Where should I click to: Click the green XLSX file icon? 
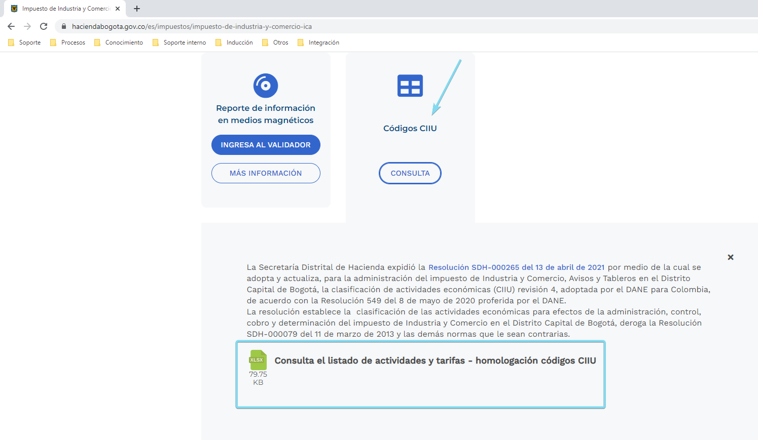258,360
